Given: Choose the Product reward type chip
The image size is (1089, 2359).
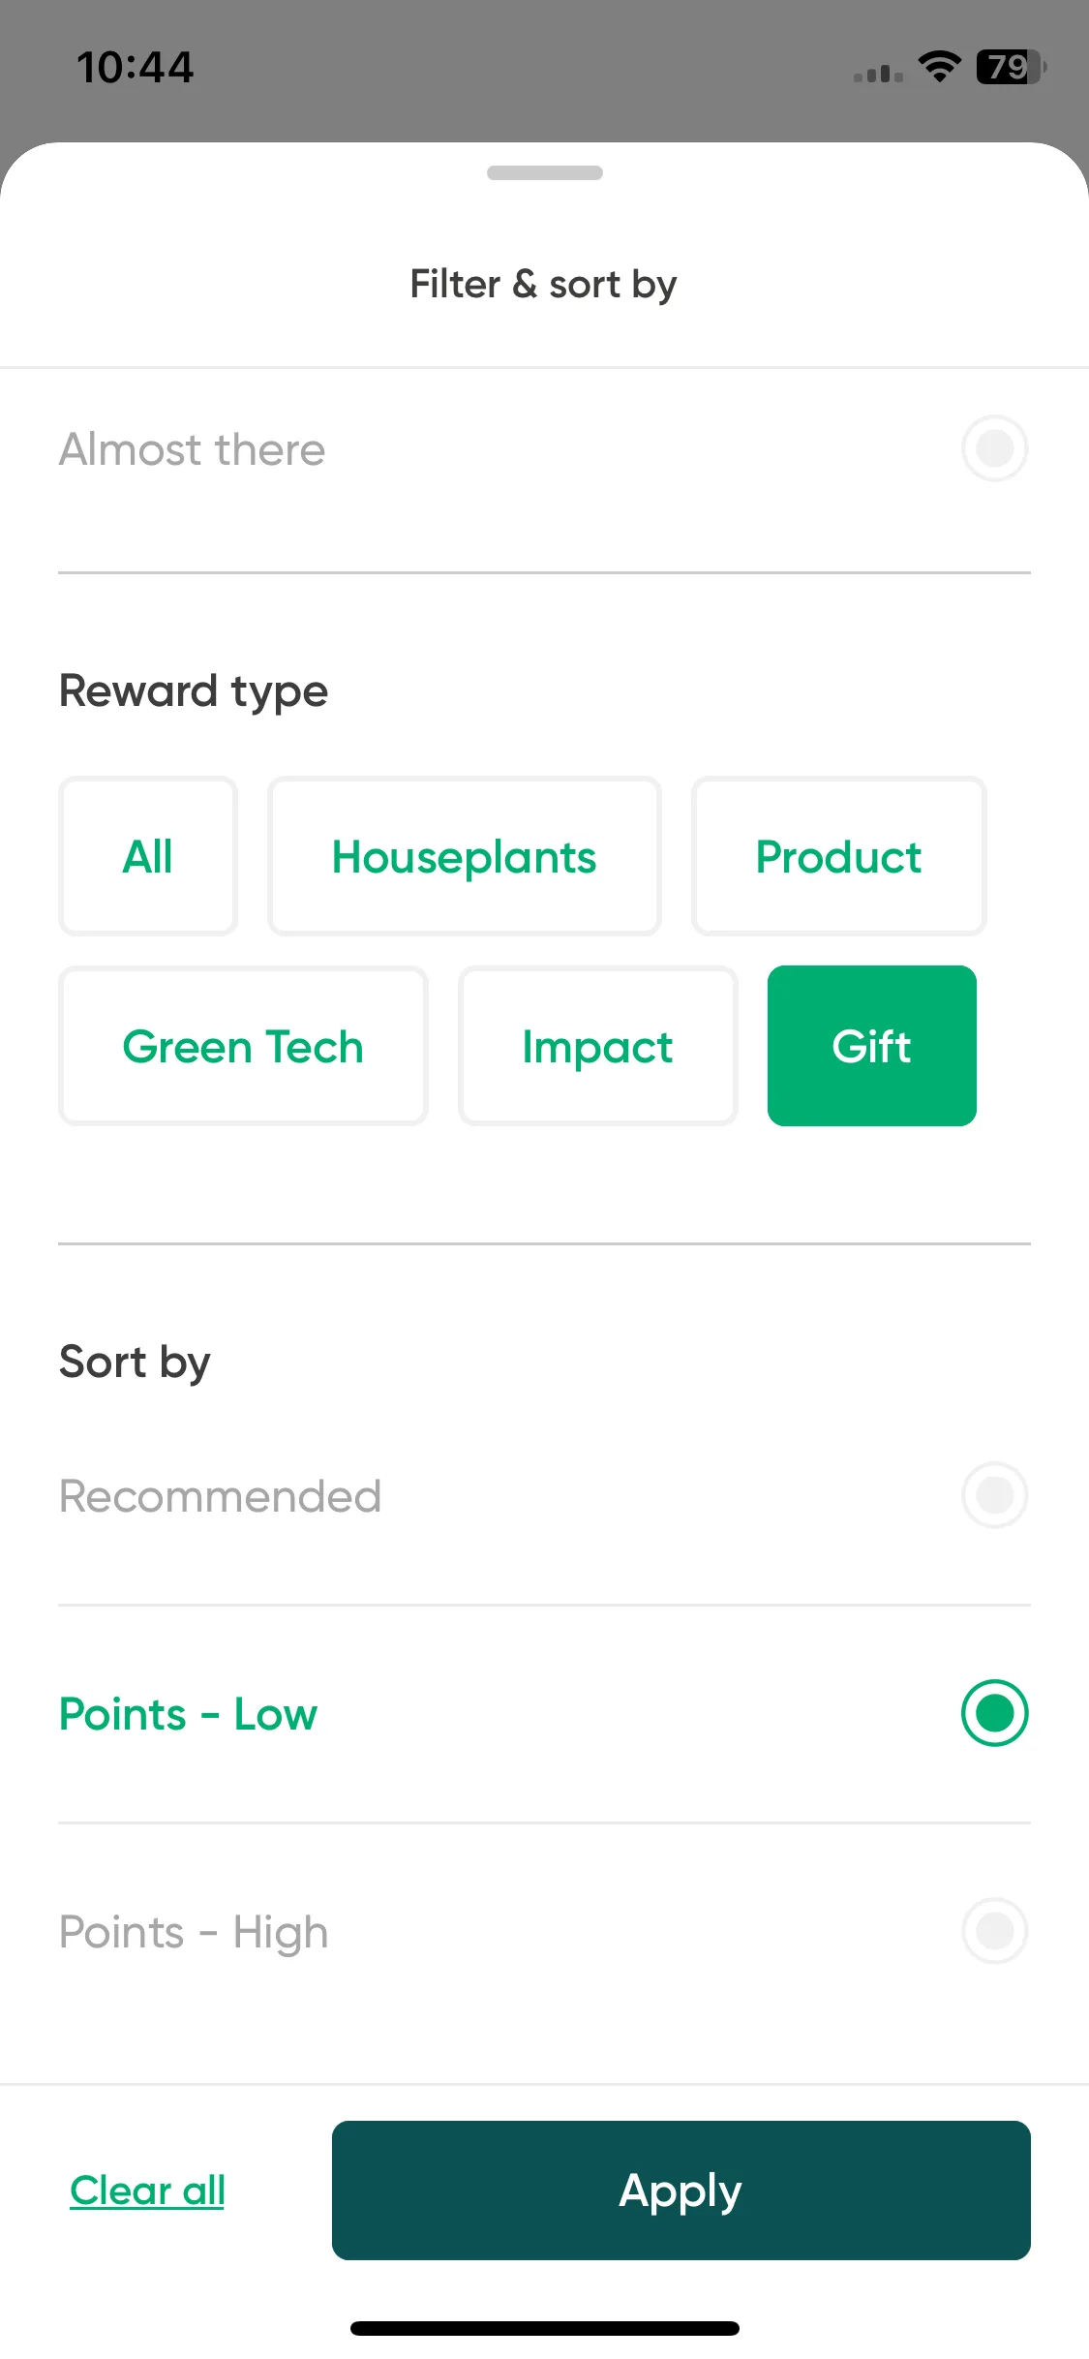Looking at the screenshot, I should 839,856.
